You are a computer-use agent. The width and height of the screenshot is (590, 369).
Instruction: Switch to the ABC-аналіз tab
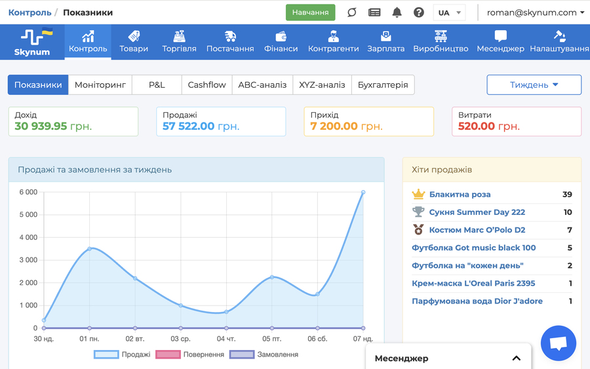click(262, 85)
